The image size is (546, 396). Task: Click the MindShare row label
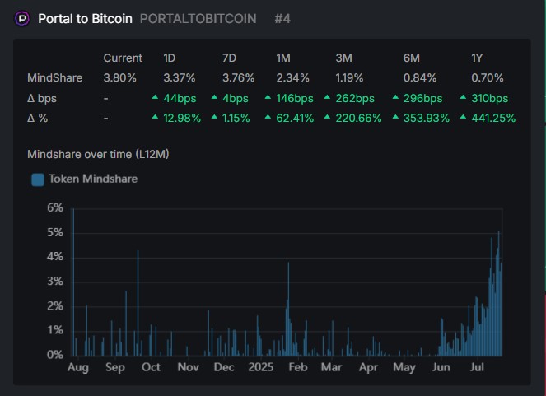pos(54,77)
